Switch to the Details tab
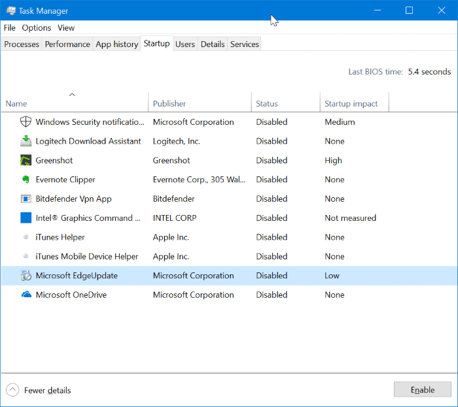458x407 pixels. [213, 44]
